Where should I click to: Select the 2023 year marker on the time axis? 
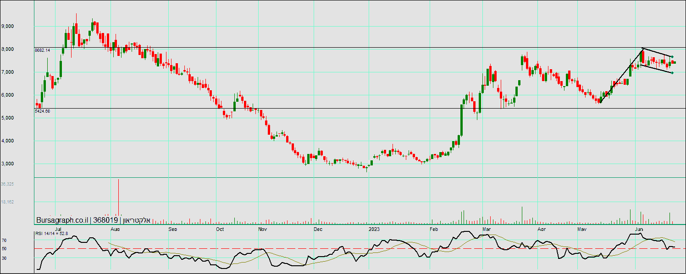(374, 228)
